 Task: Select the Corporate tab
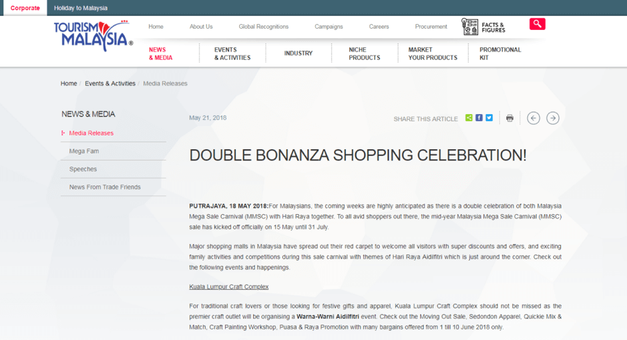tap(25, 8)
